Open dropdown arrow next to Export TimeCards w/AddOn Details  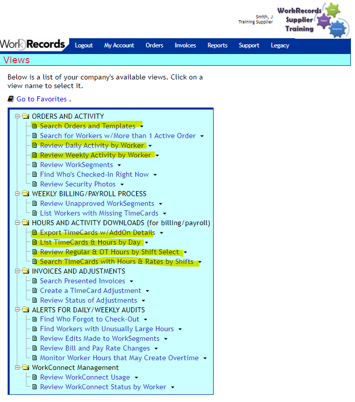pos(162,233)
